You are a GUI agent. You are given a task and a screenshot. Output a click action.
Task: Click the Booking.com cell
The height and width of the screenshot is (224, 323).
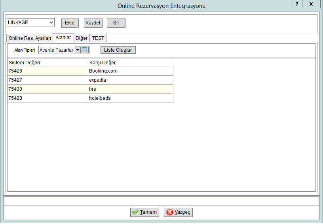pos(131,71)
